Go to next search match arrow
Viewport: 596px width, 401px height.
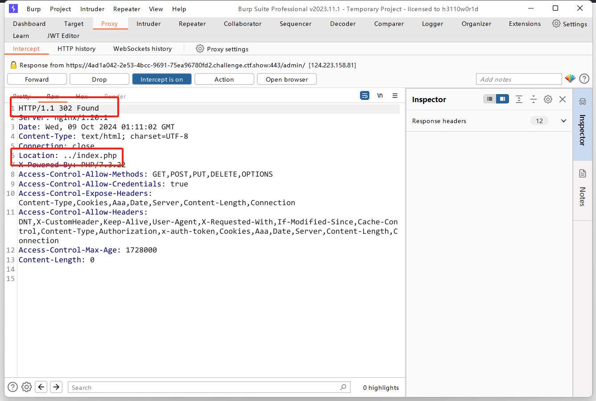pyautogui.click(x=56, y=387)
